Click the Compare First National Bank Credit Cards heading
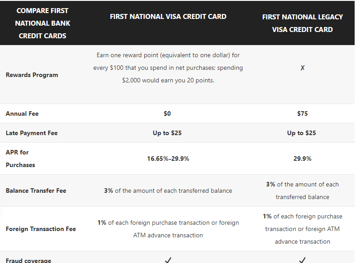Image resolution: width=356 pixels, height=263 pixels. pos(42,23)
